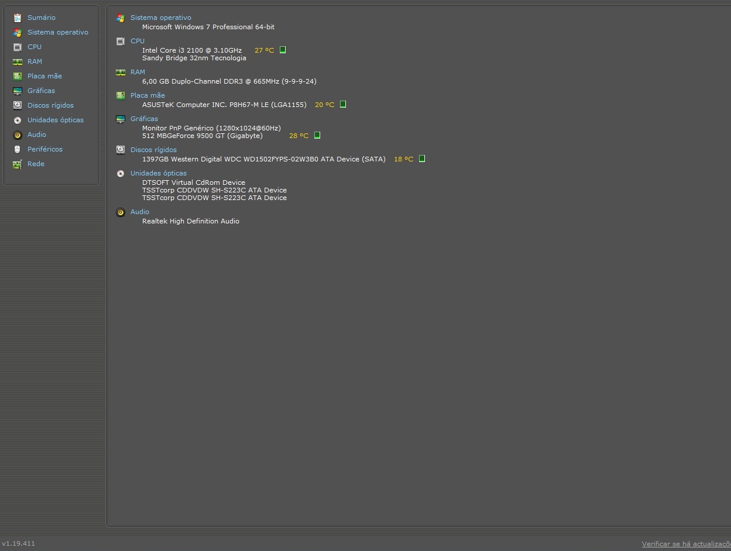Click the Gráficas monitor icon in sidebar
This screenshot has height=551, width=731.
click(x=18, y=91)
